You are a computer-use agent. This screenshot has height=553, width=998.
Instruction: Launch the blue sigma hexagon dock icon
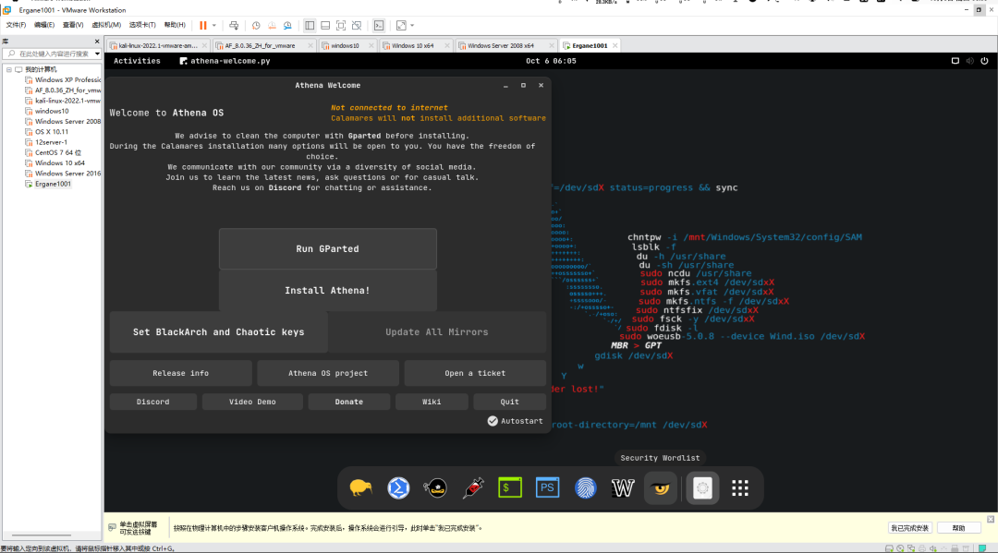click(398, 488)
